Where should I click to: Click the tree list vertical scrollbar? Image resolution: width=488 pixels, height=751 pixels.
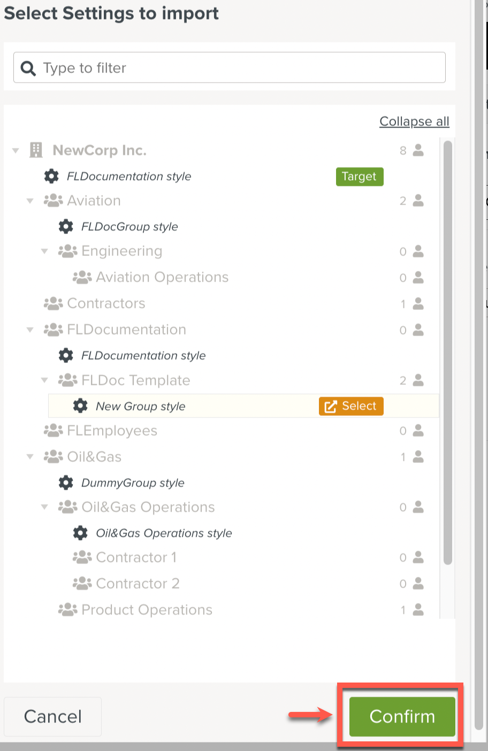[x=448, y=353]
